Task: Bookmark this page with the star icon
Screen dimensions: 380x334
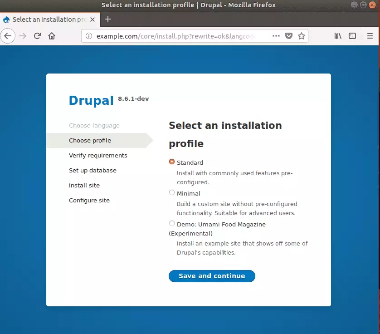Action: [x=302, y=36]
